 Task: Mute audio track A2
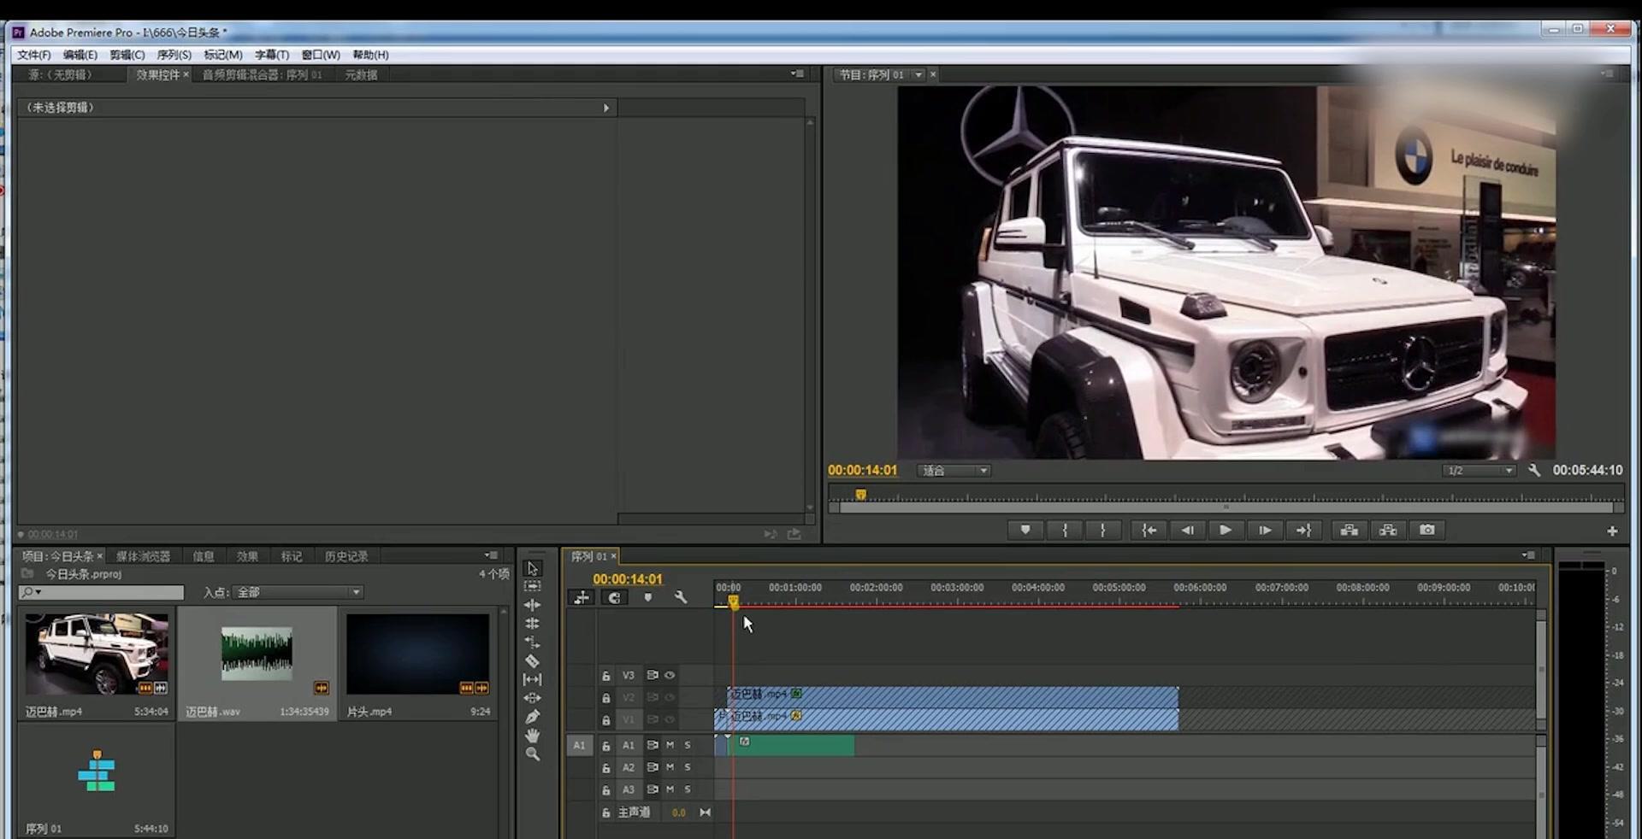(670, 767)
